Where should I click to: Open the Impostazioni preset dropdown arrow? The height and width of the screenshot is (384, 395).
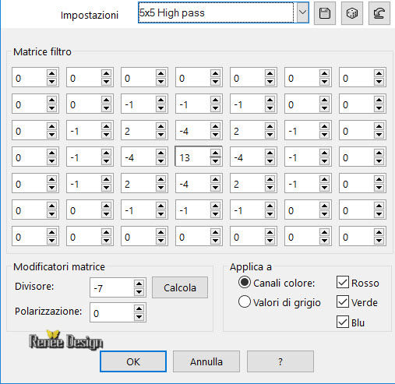coord(302,12)
